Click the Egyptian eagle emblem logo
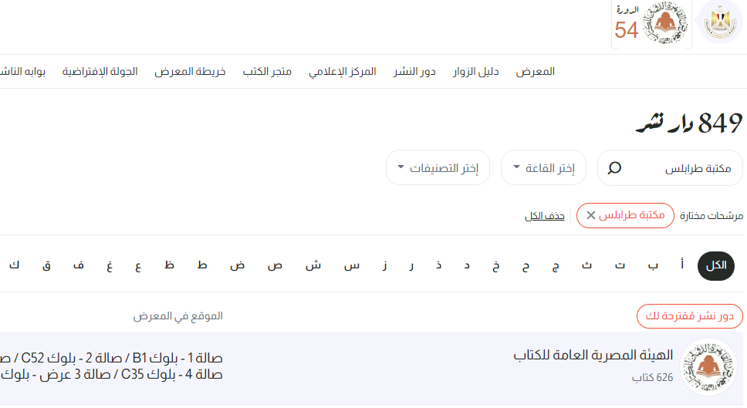This screenshot has height=408, width=747. click(x=720, y=22)
